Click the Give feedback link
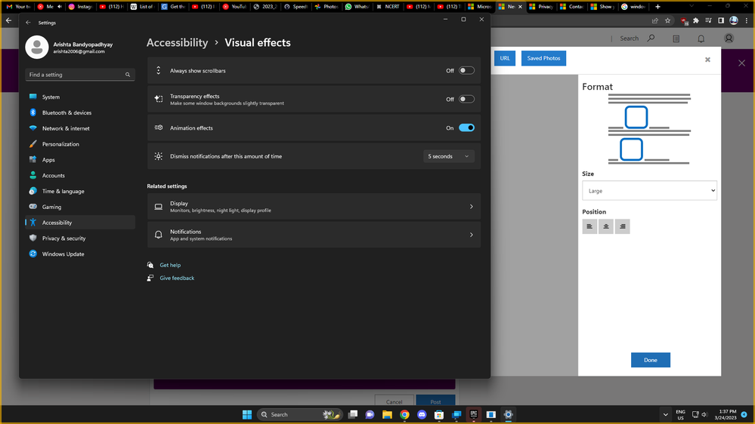This screenshot has height=424, width=755. click(177, 278)
